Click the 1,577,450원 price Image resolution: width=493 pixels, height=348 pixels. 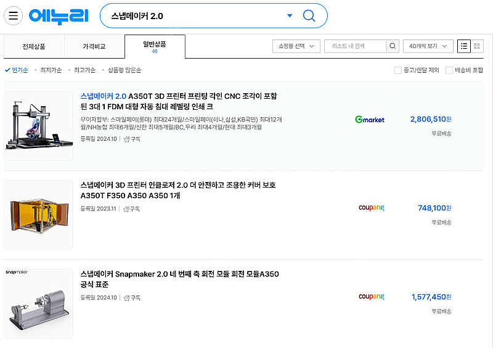click(432, 297)
